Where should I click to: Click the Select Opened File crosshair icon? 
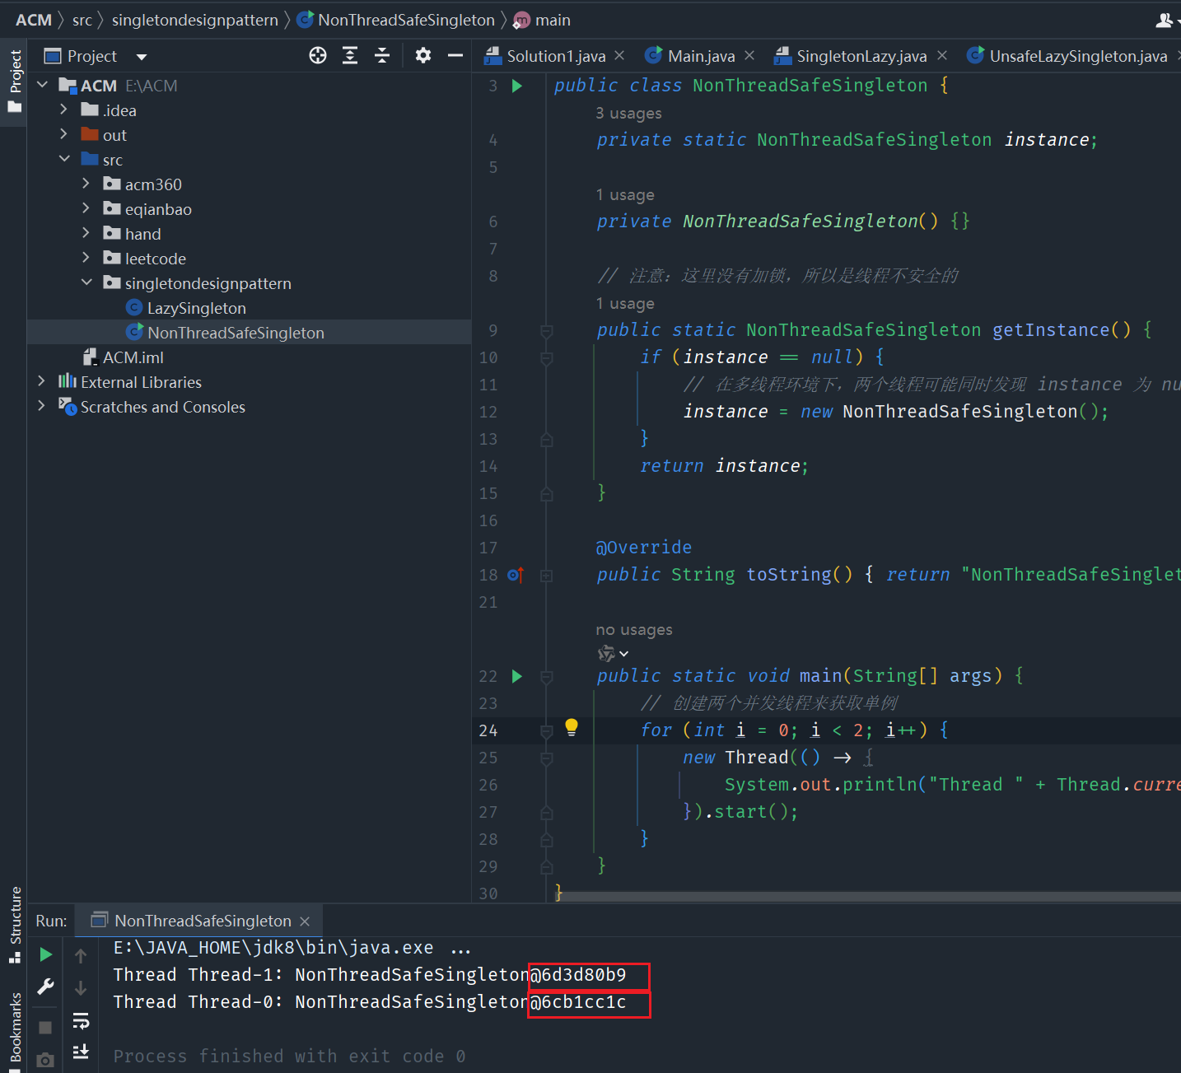[x=318, y=55]
